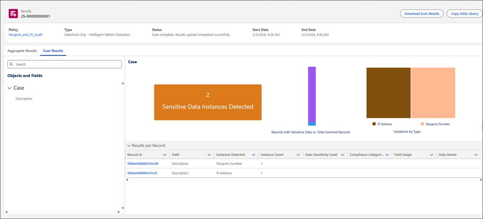483x219 pixels.
Task: Open the Record Id column menu
Action: click(x=165, y=155)
